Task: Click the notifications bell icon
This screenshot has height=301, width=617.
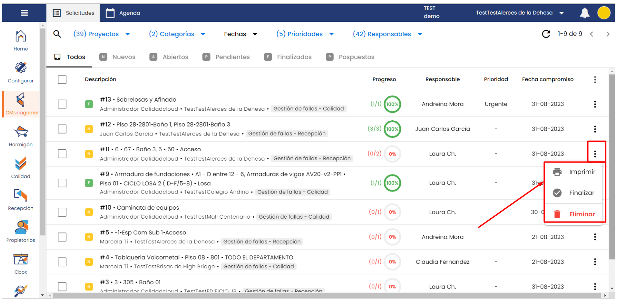Action: pos(584,13)
